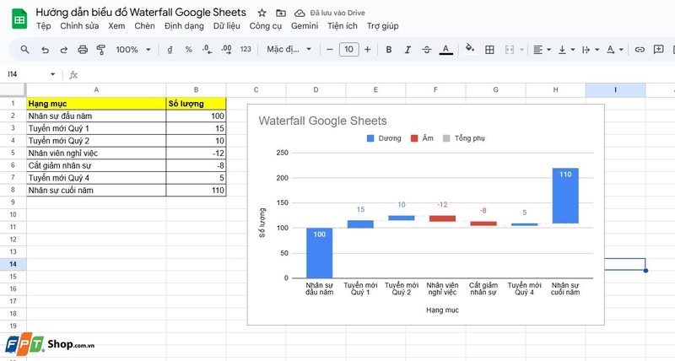
Task: Select cell Số lượng header
Action: pos(196,103)
